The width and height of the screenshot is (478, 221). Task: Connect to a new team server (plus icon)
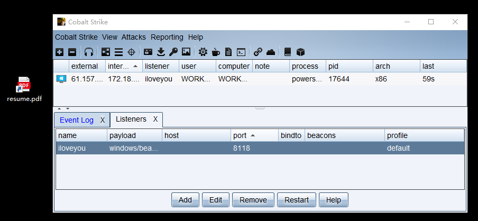coord(59,52)
